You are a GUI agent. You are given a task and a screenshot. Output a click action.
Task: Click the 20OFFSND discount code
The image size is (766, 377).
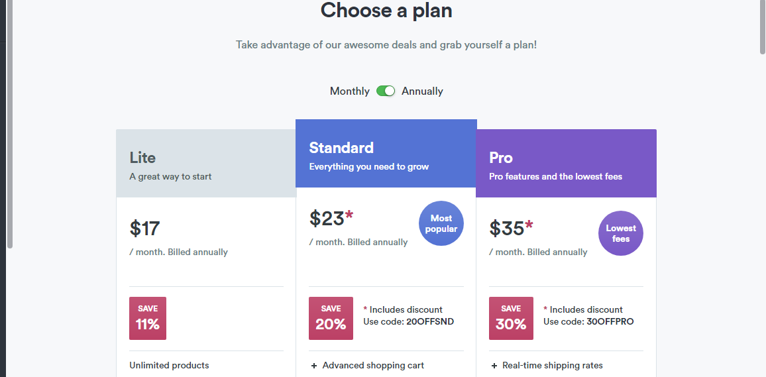tap(430, 322)
